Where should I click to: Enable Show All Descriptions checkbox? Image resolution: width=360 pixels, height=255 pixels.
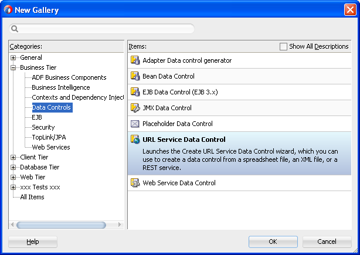[283, 46]
